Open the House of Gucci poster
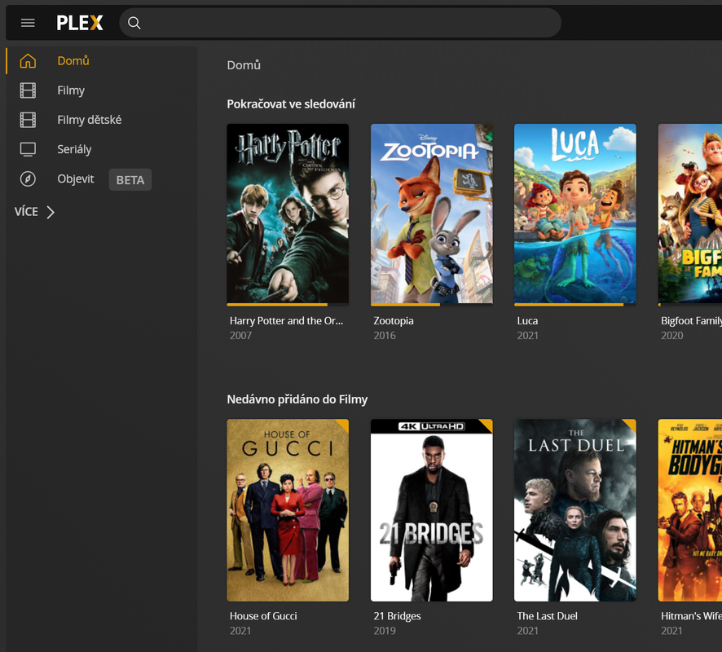 pos(288,510)
